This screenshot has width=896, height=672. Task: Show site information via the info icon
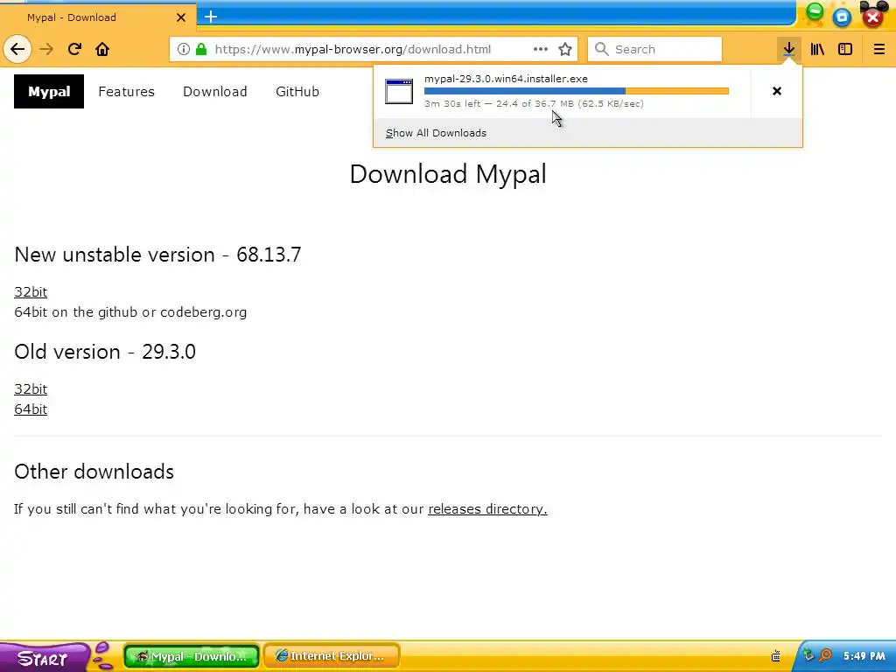click(183, 49)
